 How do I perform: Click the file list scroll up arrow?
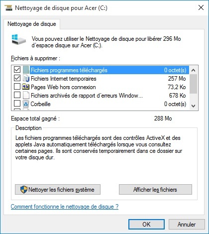193,70
